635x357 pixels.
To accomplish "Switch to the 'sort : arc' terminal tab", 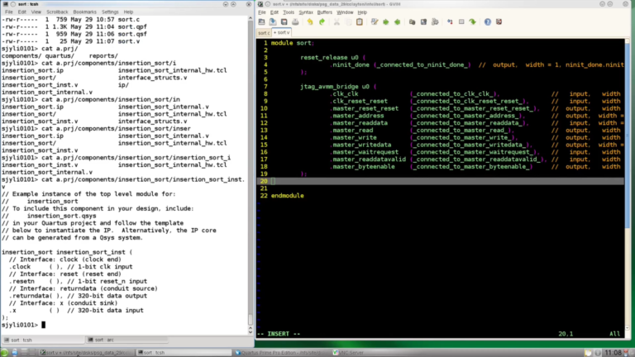I will point(127,340).
